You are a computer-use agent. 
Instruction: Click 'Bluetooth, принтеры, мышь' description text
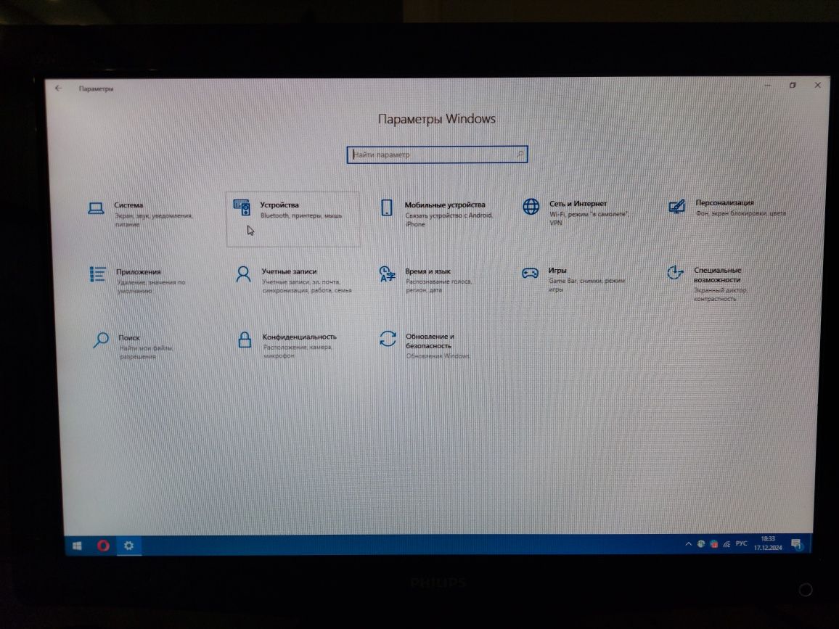[301, 215]
